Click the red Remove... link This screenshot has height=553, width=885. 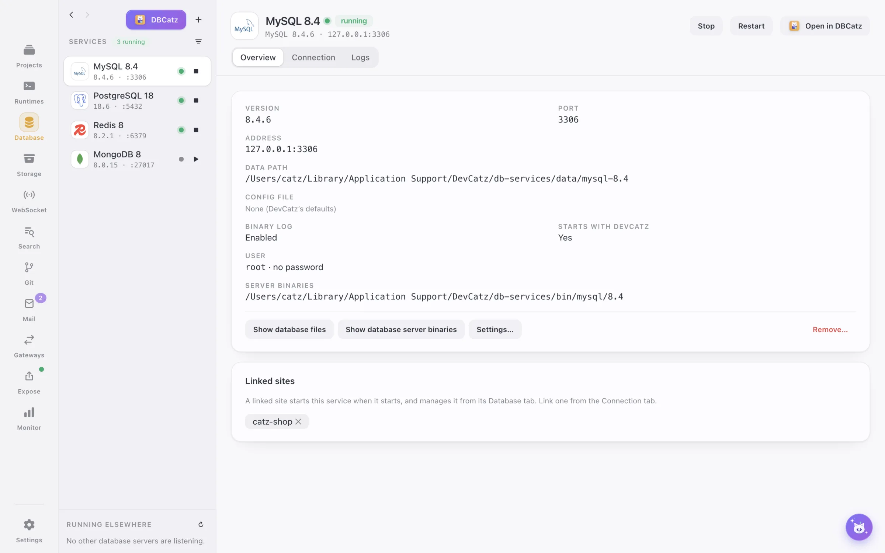[830, 330]
